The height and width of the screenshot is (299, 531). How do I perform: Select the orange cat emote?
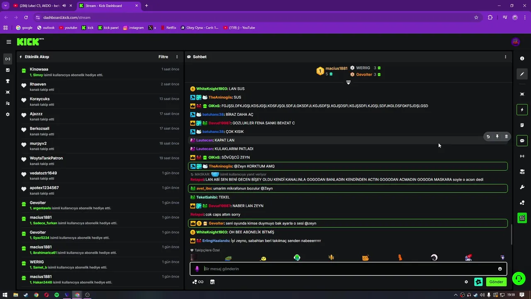click(365, 258)
